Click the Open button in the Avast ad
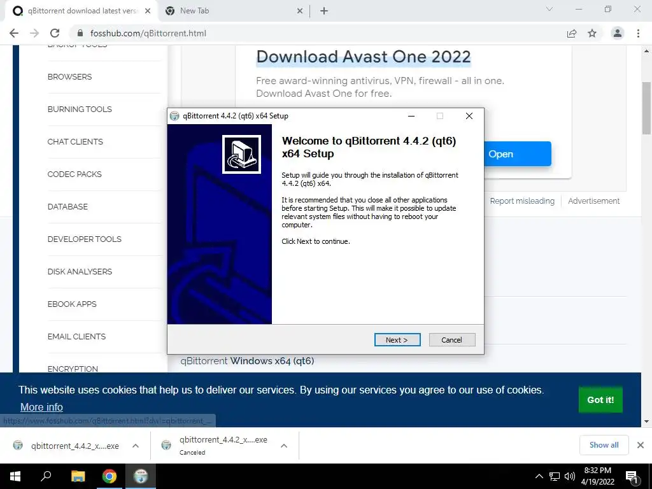The width and height of the screenshot is (652, 489). point(517,154)
